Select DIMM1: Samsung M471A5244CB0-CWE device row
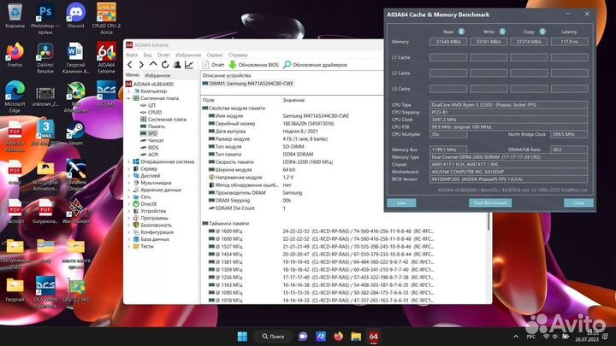 click(x=248, y=84)
